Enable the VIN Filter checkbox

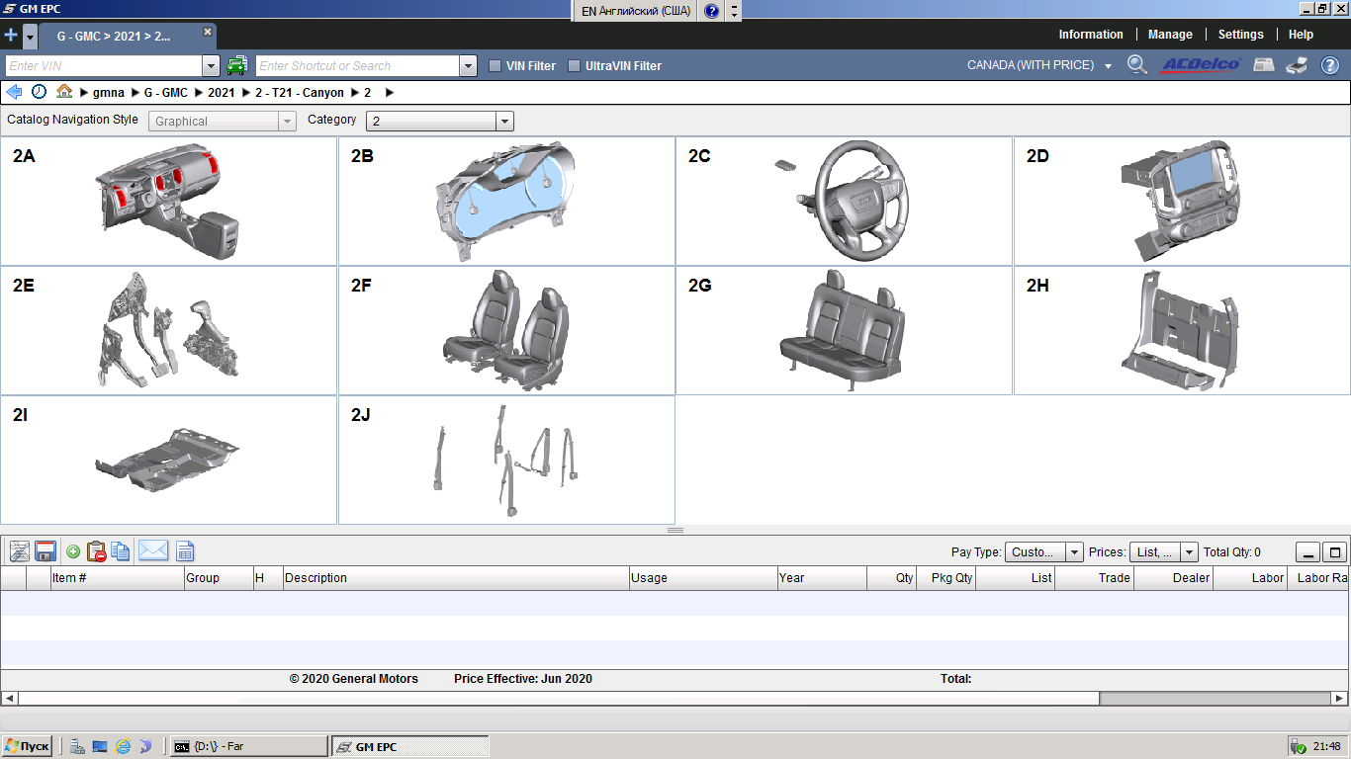click(495, 66)
